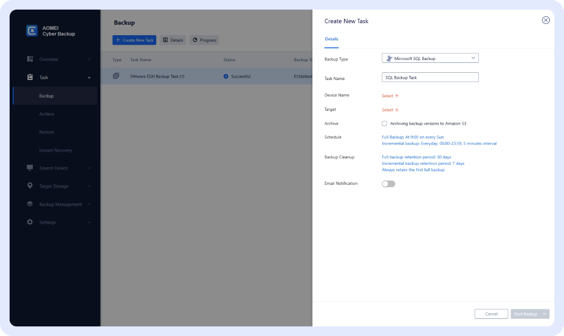Expand the Target Storage chevron

click(89, 186)
